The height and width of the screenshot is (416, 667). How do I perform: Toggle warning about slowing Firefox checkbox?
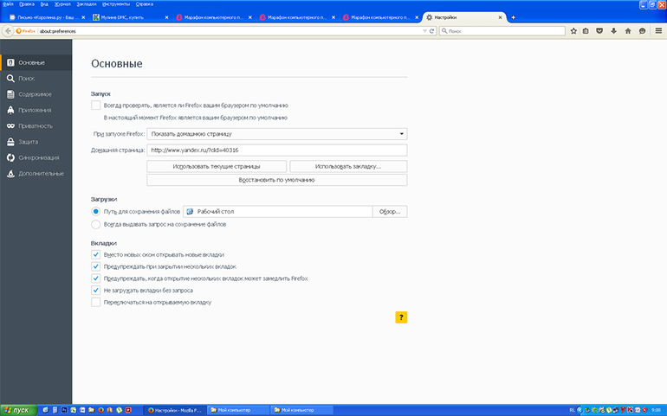pos(95,278)
